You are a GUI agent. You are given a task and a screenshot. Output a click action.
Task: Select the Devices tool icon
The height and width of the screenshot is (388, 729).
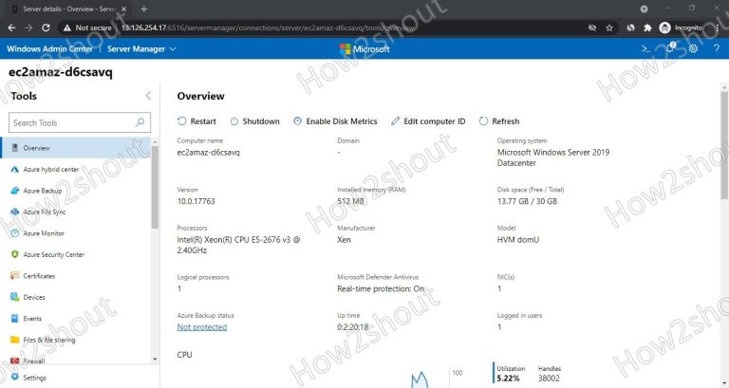point(15,297)
